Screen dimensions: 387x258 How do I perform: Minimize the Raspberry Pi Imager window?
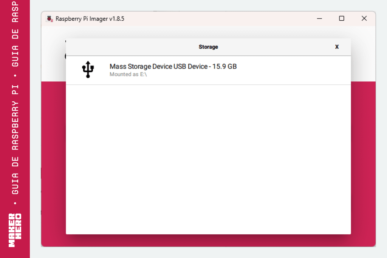[319, 18]
